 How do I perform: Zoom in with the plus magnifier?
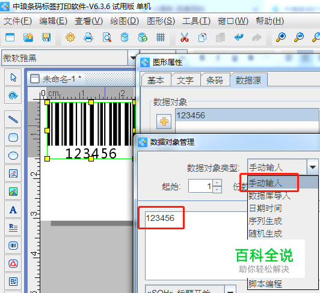[x=281, y=37]
